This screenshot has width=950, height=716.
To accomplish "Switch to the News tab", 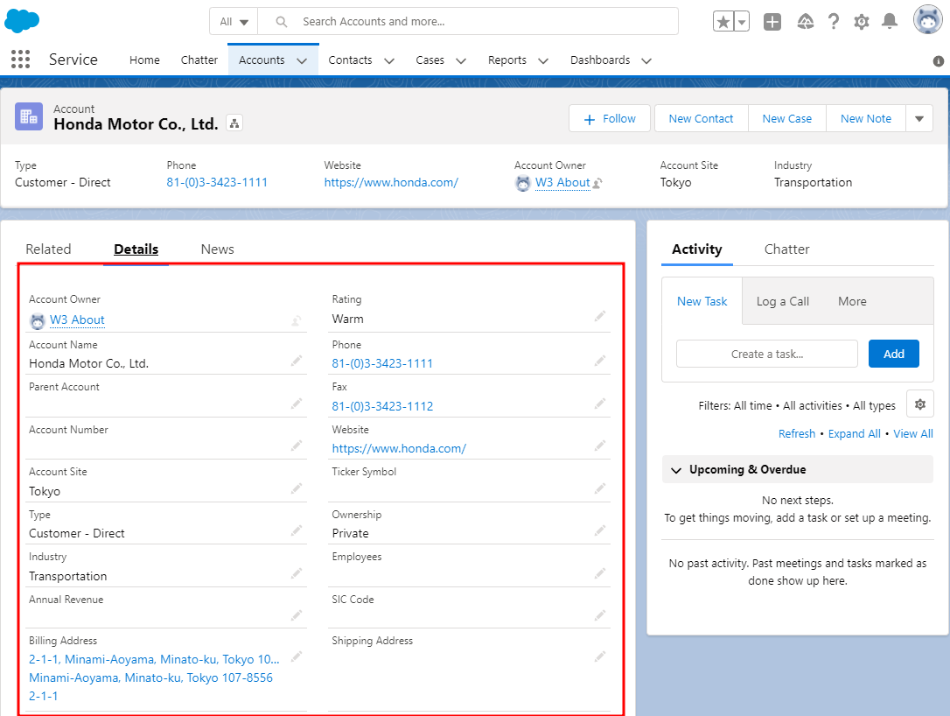I will click(218, 249).
